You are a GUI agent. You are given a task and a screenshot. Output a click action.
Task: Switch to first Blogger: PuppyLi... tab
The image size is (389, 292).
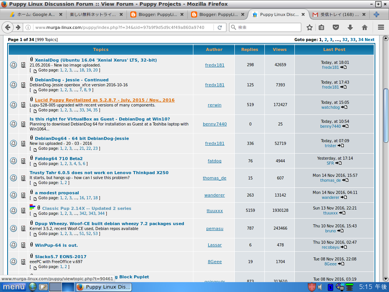point(157,14)
